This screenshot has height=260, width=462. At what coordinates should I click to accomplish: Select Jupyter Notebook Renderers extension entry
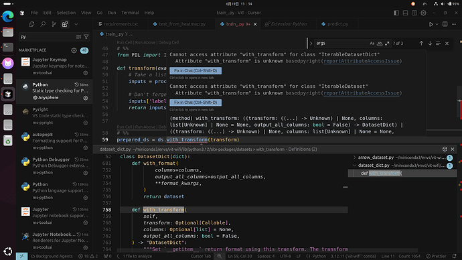click(x=54, y=241)
